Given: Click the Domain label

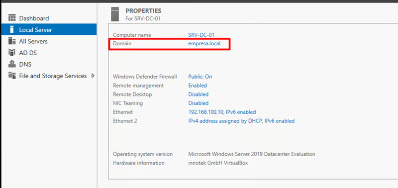Looking at the screenshot, I should (x=122, y=43).
